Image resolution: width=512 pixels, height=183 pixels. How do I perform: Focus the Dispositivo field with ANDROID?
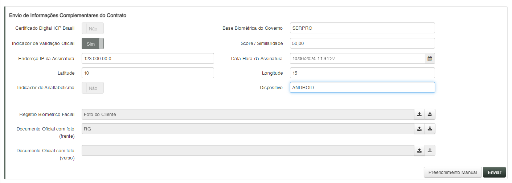[362, 87]
